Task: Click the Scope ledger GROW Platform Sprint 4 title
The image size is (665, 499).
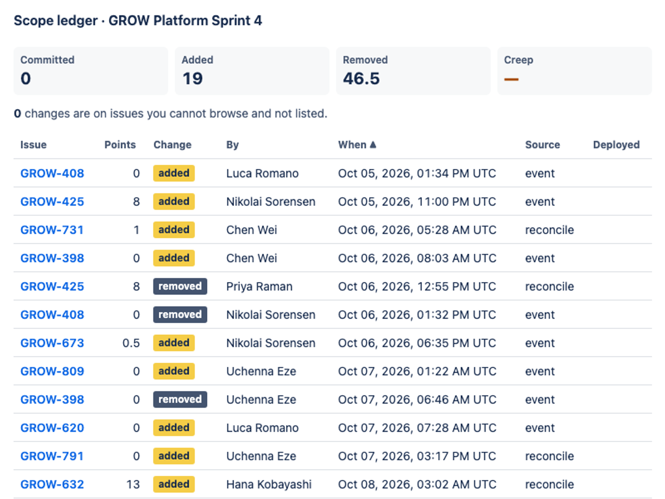Action: tap(138, 21)
